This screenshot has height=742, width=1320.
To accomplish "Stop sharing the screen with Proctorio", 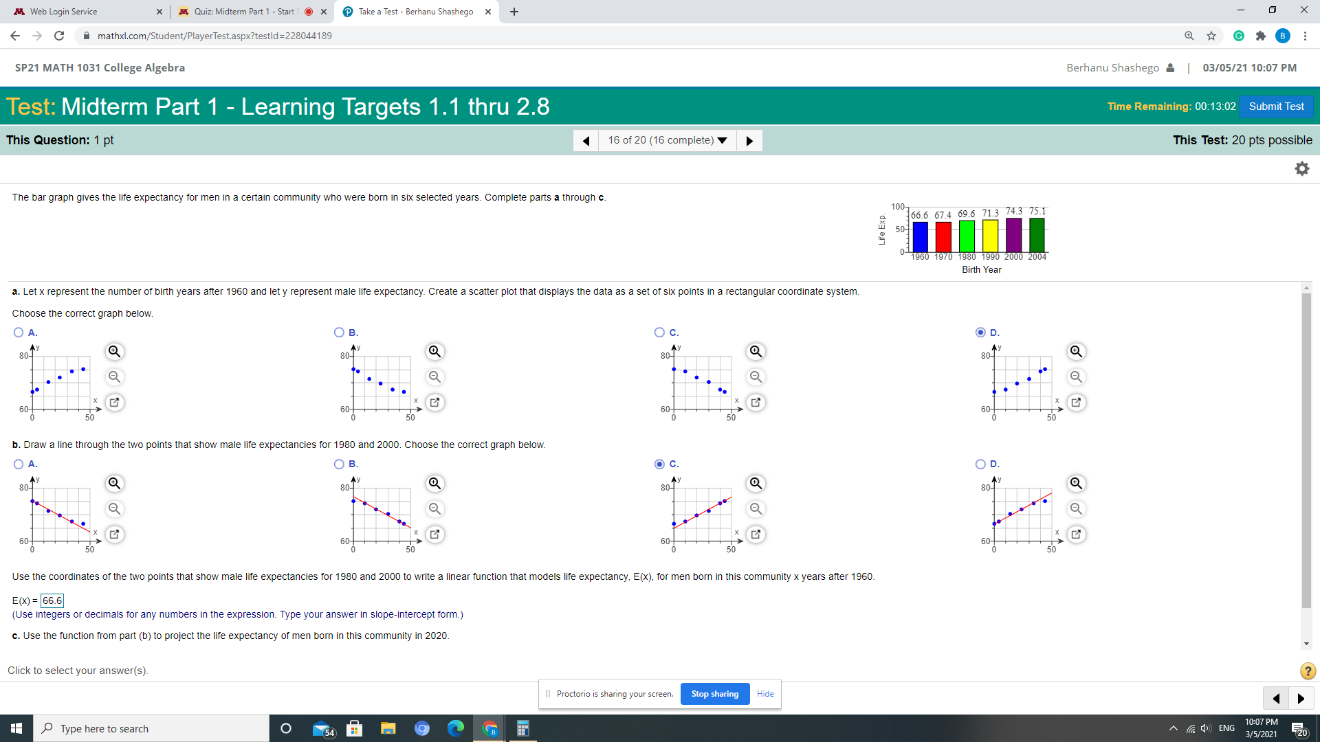I will click(715, 694).
